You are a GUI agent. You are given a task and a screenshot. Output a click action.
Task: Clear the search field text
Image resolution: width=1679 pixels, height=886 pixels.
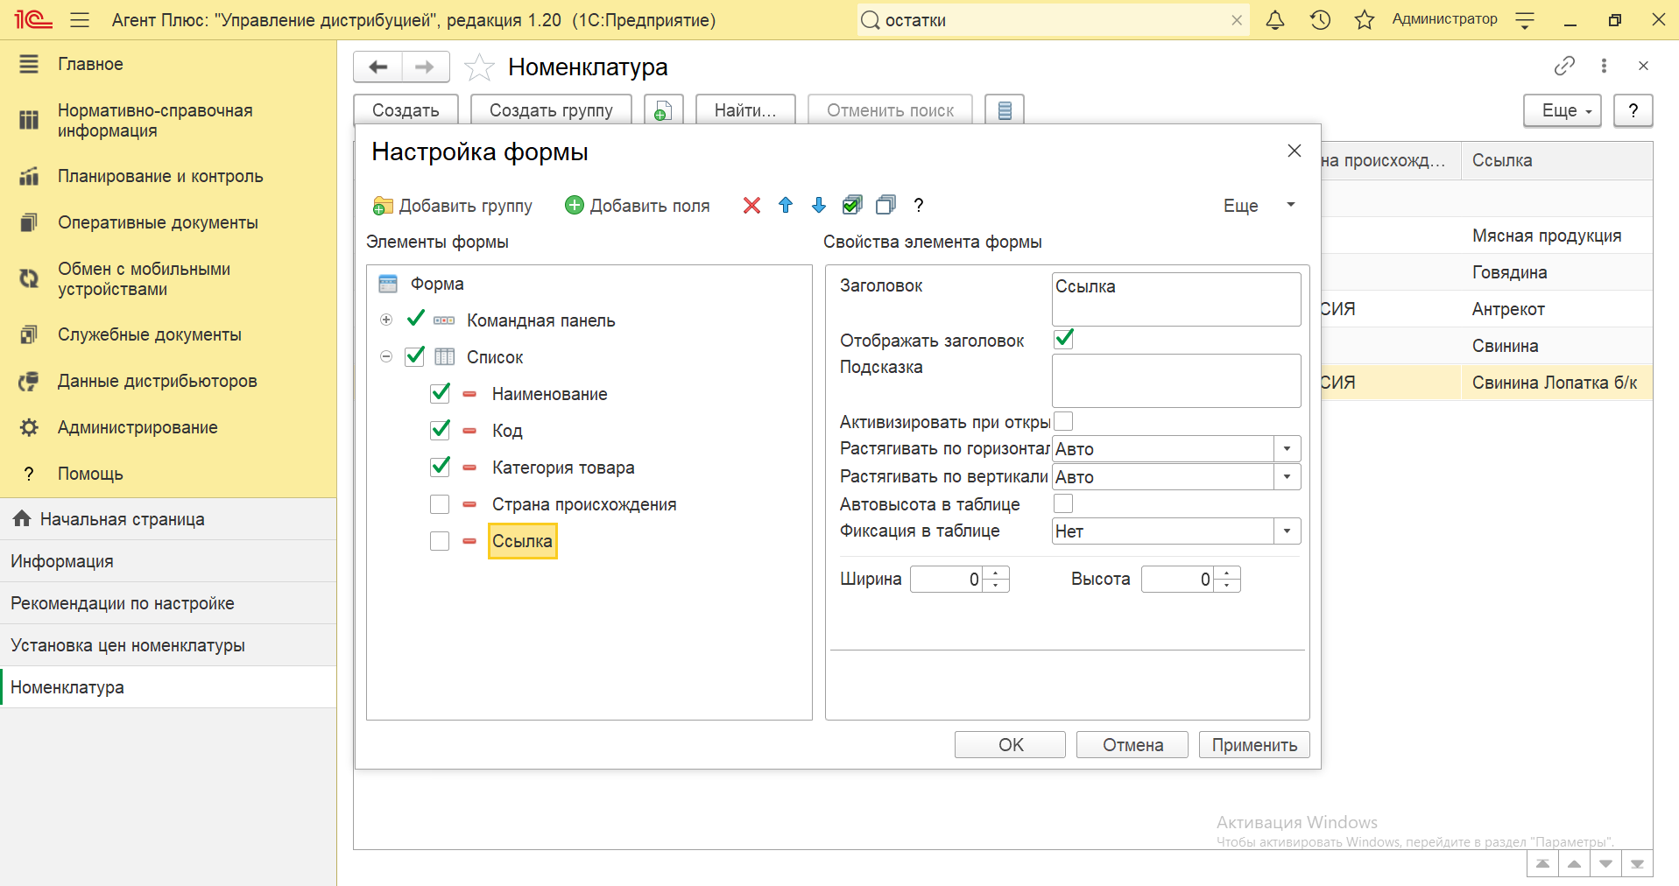click(x=1237, y=20)
